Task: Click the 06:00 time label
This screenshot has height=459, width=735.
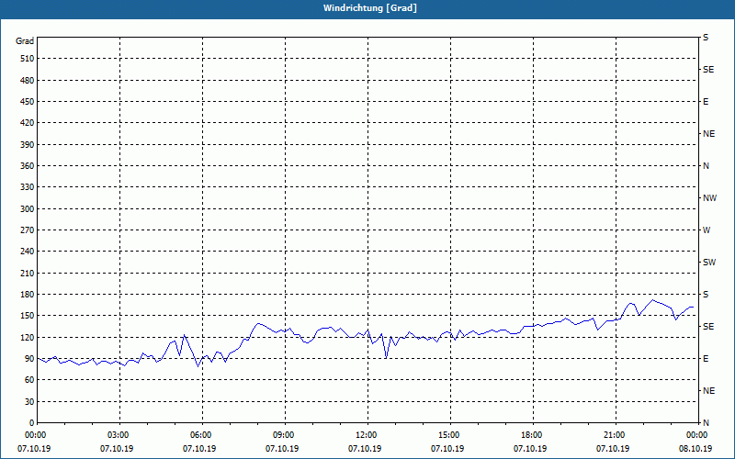Action: [x=202, y=435]
